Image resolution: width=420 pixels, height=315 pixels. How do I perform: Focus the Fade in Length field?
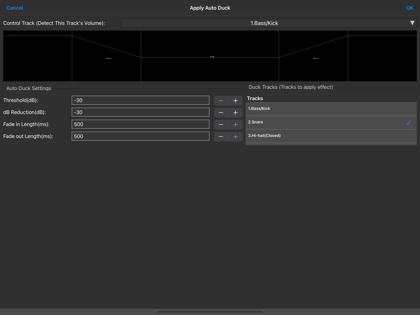(x=140, y=124)
